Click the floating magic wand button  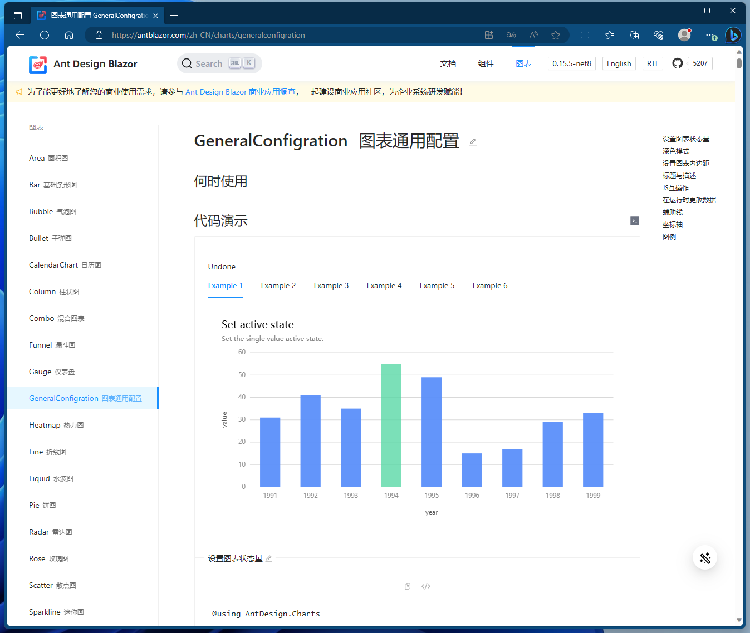coord(704,557)
